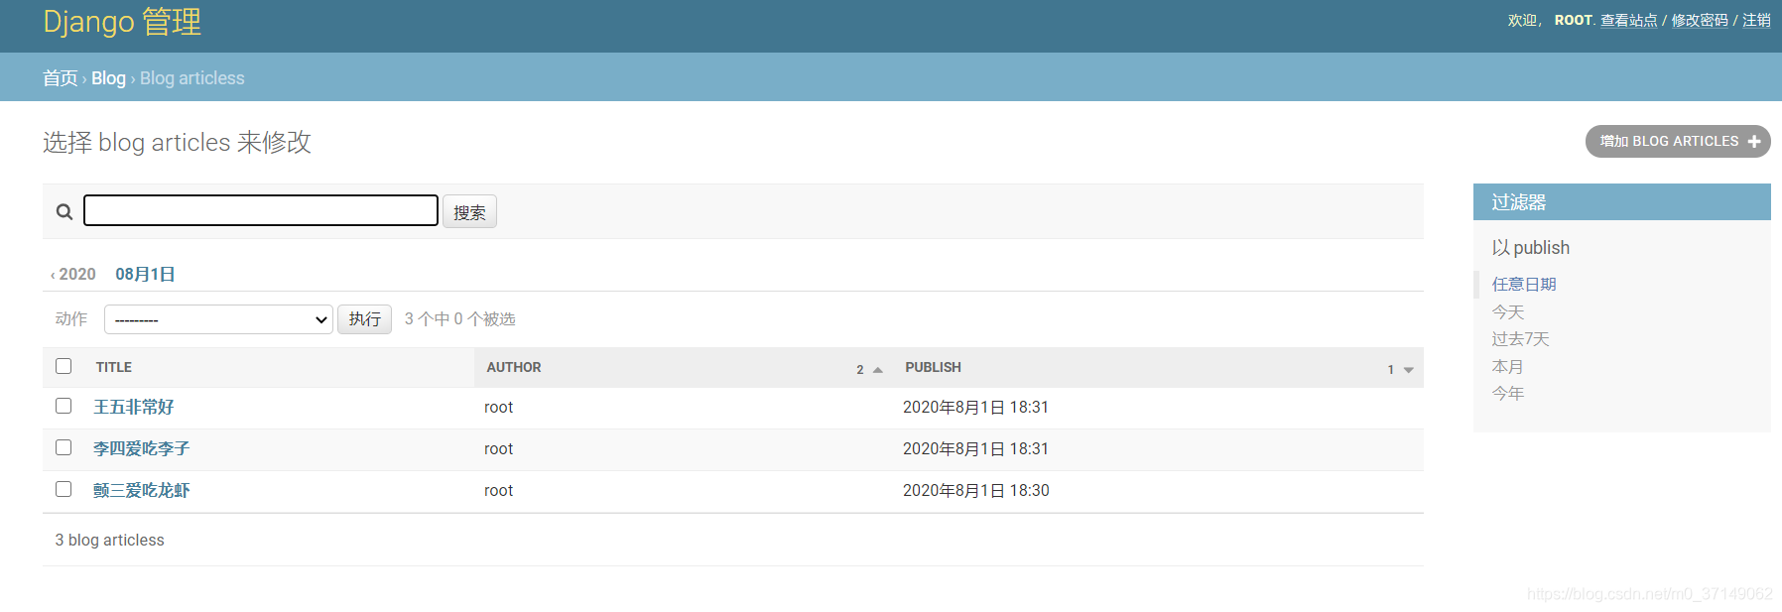Image resolution: width=1782 pixels, height=612 pixels.
Task: Filter publish by 过去7天
Action: tap(1520, 339)
